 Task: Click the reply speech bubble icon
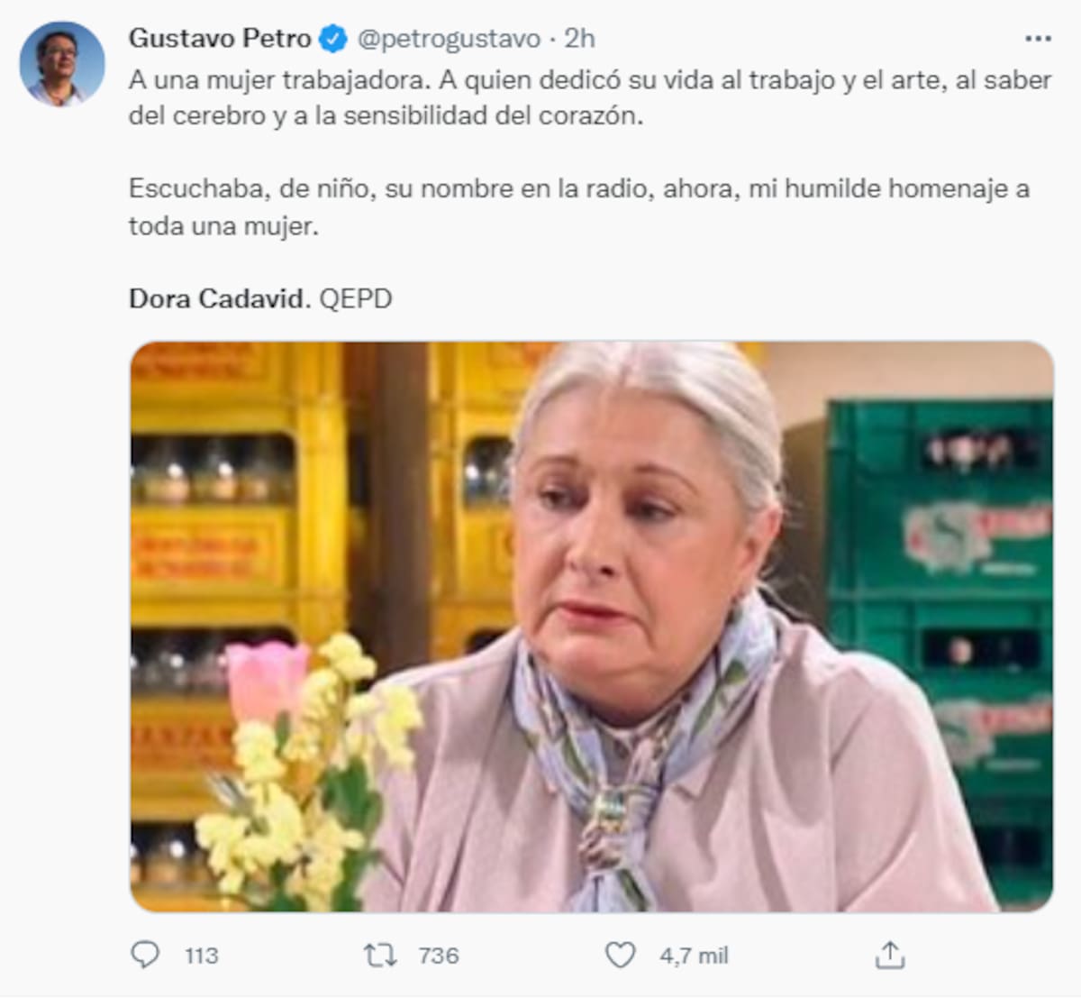pyautogui.click(x=145, y=955)
